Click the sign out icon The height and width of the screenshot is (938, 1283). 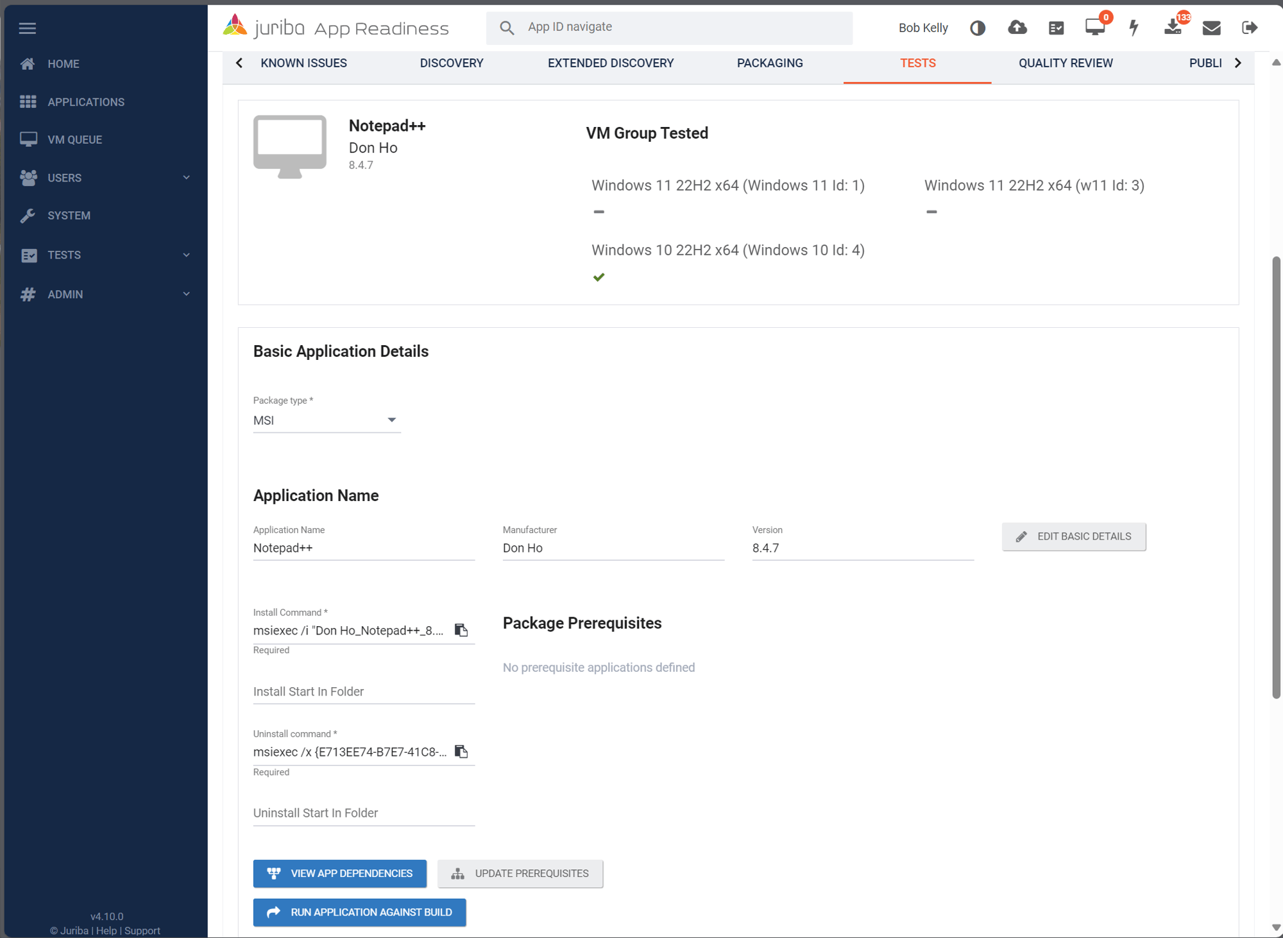(1250, 28)
